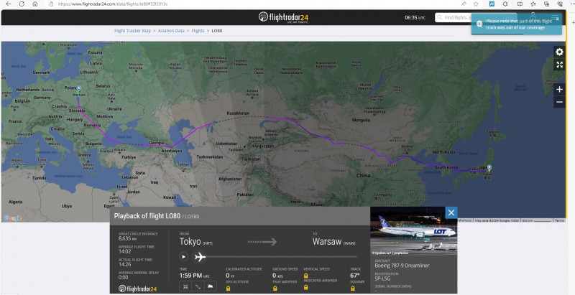Open the blue M browser extension
The image size is (575, 295).
(x=492, y=4)
